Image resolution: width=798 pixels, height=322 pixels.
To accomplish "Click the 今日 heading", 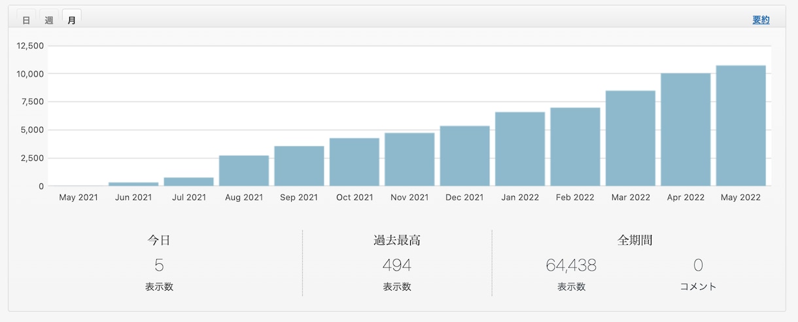I will [x=159, y=240].
